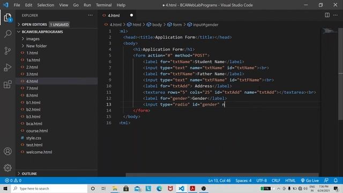Open Windows Start menu
Image resolution: width=343 pixels, height=193 pixels.
pyautogui.click(x=5, y=188)
